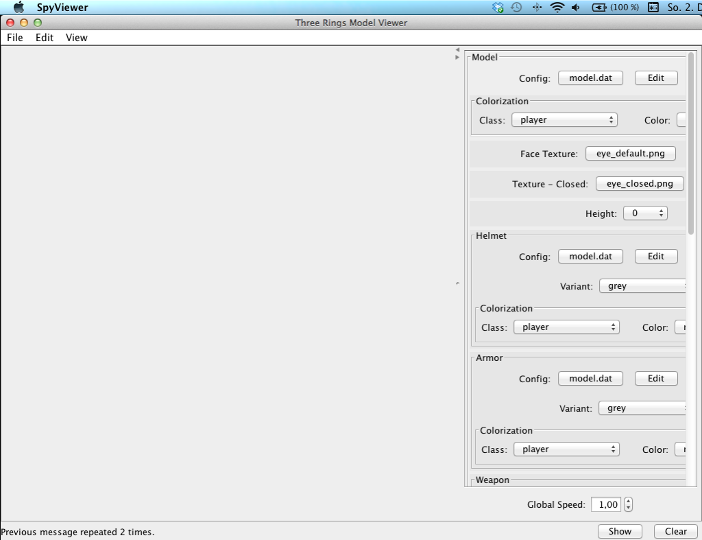
Task: Choose Face Texture eye_default.png file button
Action: [630, 154]
